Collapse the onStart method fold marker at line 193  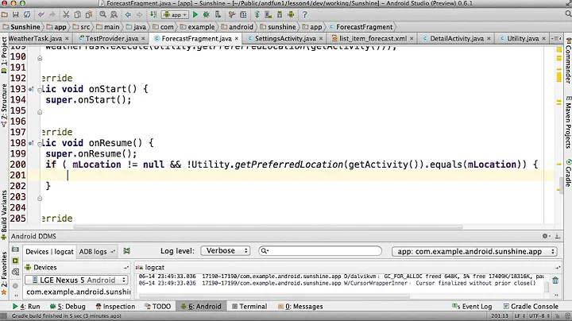click(40, 90)
